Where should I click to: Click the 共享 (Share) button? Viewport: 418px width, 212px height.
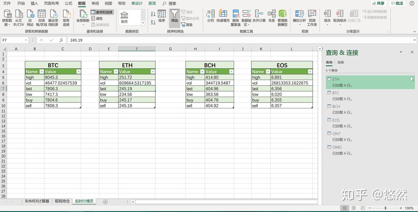click(x=378, y=3)
